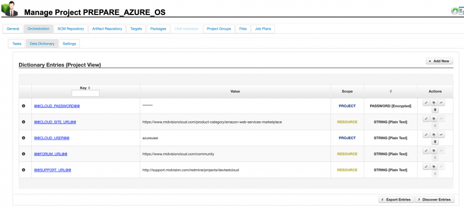Open the @@CLOUD_PASSWORD@@ key link
The height and width of the screenshot is (209, 464).
point(57,106)
